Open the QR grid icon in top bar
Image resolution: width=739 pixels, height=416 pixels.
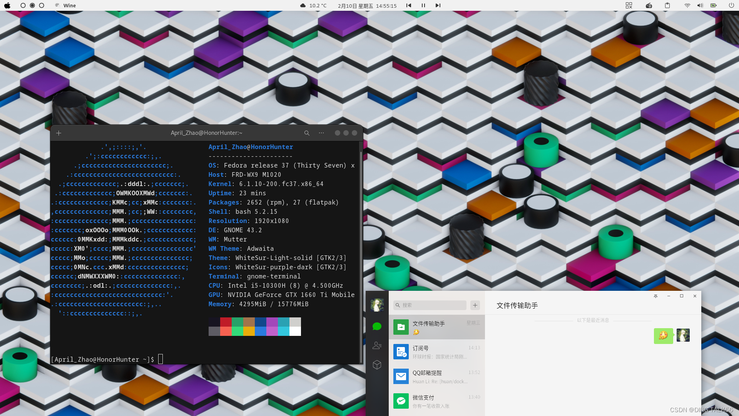tap(629, 5)
